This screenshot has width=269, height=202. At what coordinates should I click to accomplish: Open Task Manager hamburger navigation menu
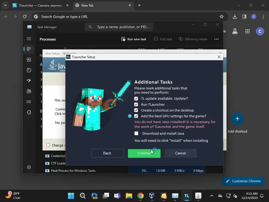(x=29, y=39)
